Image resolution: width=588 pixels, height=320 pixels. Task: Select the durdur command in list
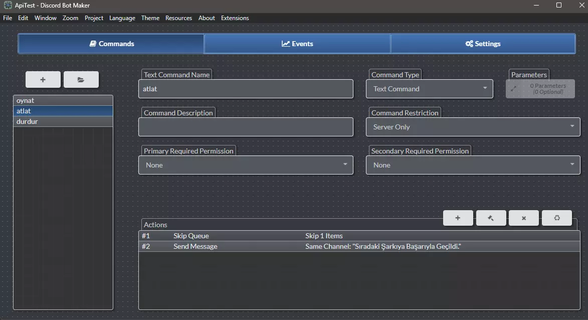63,121
